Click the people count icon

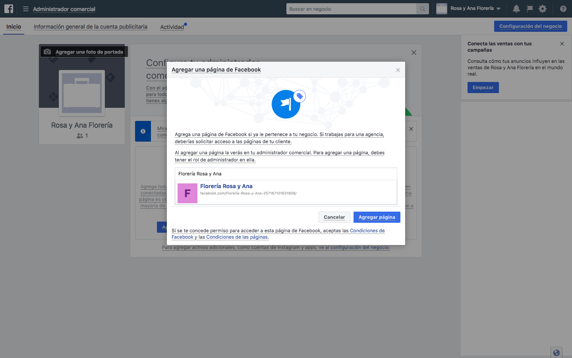click(x=80, y=136)
